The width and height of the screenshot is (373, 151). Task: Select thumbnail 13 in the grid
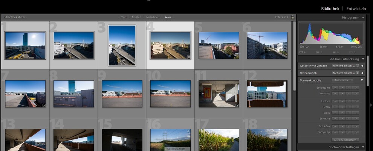25,140
